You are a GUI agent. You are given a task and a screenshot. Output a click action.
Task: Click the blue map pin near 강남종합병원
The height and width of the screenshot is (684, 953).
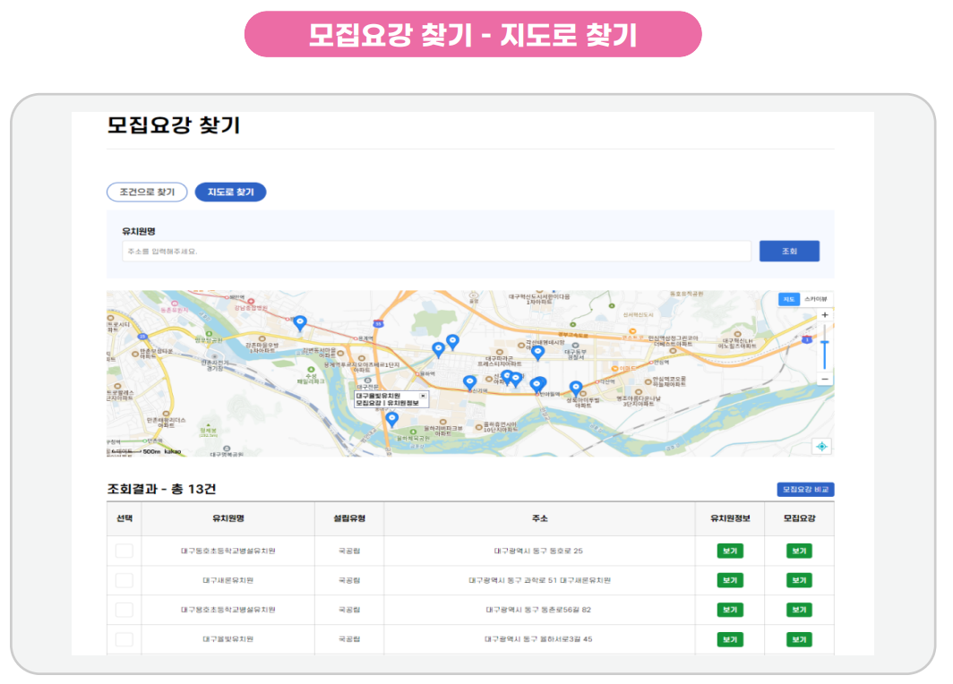pyautogui.click(x=300, y=321)
